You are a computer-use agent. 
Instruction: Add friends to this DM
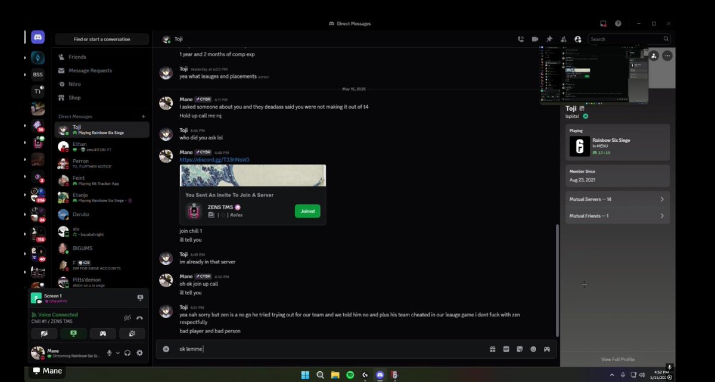[x=564, y=39]
